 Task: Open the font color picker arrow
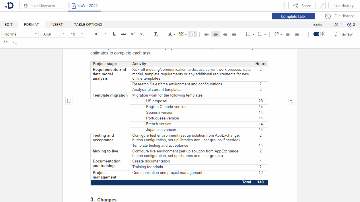(x=175, y=34)
